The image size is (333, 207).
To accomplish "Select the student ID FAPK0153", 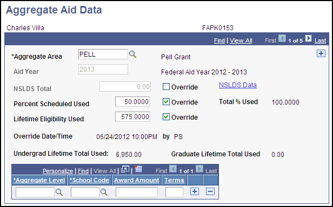I will pos(218,28).
